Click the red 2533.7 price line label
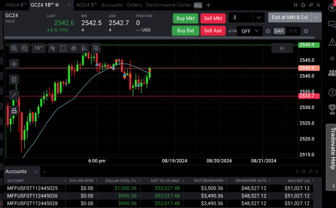This screenshot has width=336, height=208. pyautogui.click(x=309, y=96)
